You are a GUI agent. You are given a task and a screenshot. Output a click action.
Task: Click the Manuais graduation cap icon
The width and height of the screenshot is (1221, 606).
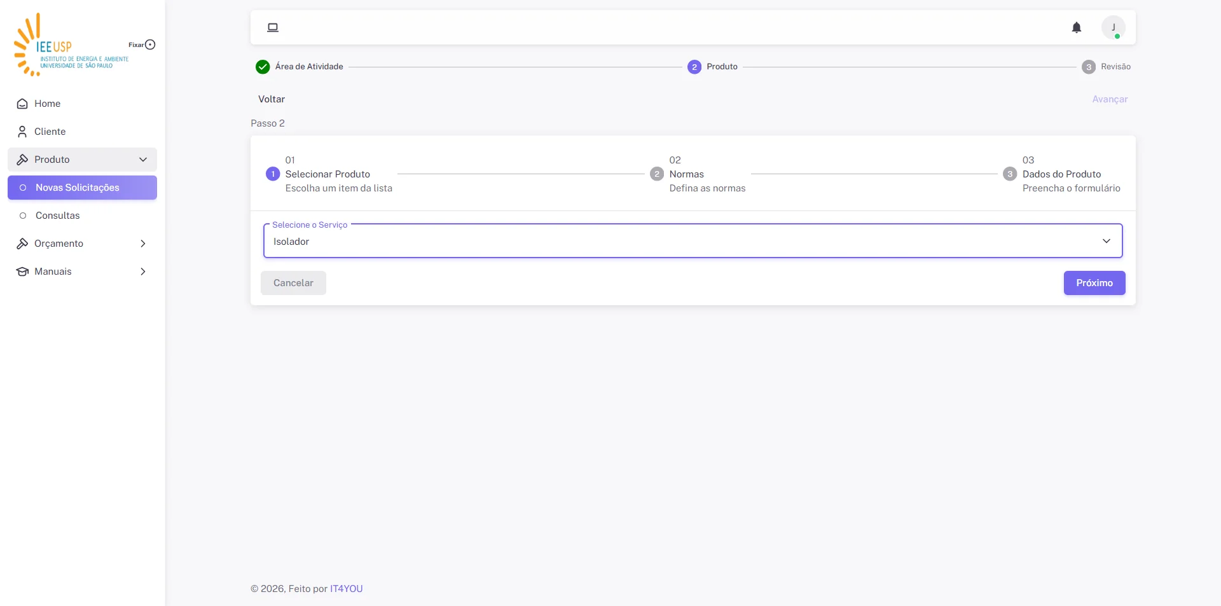(22, 272)
